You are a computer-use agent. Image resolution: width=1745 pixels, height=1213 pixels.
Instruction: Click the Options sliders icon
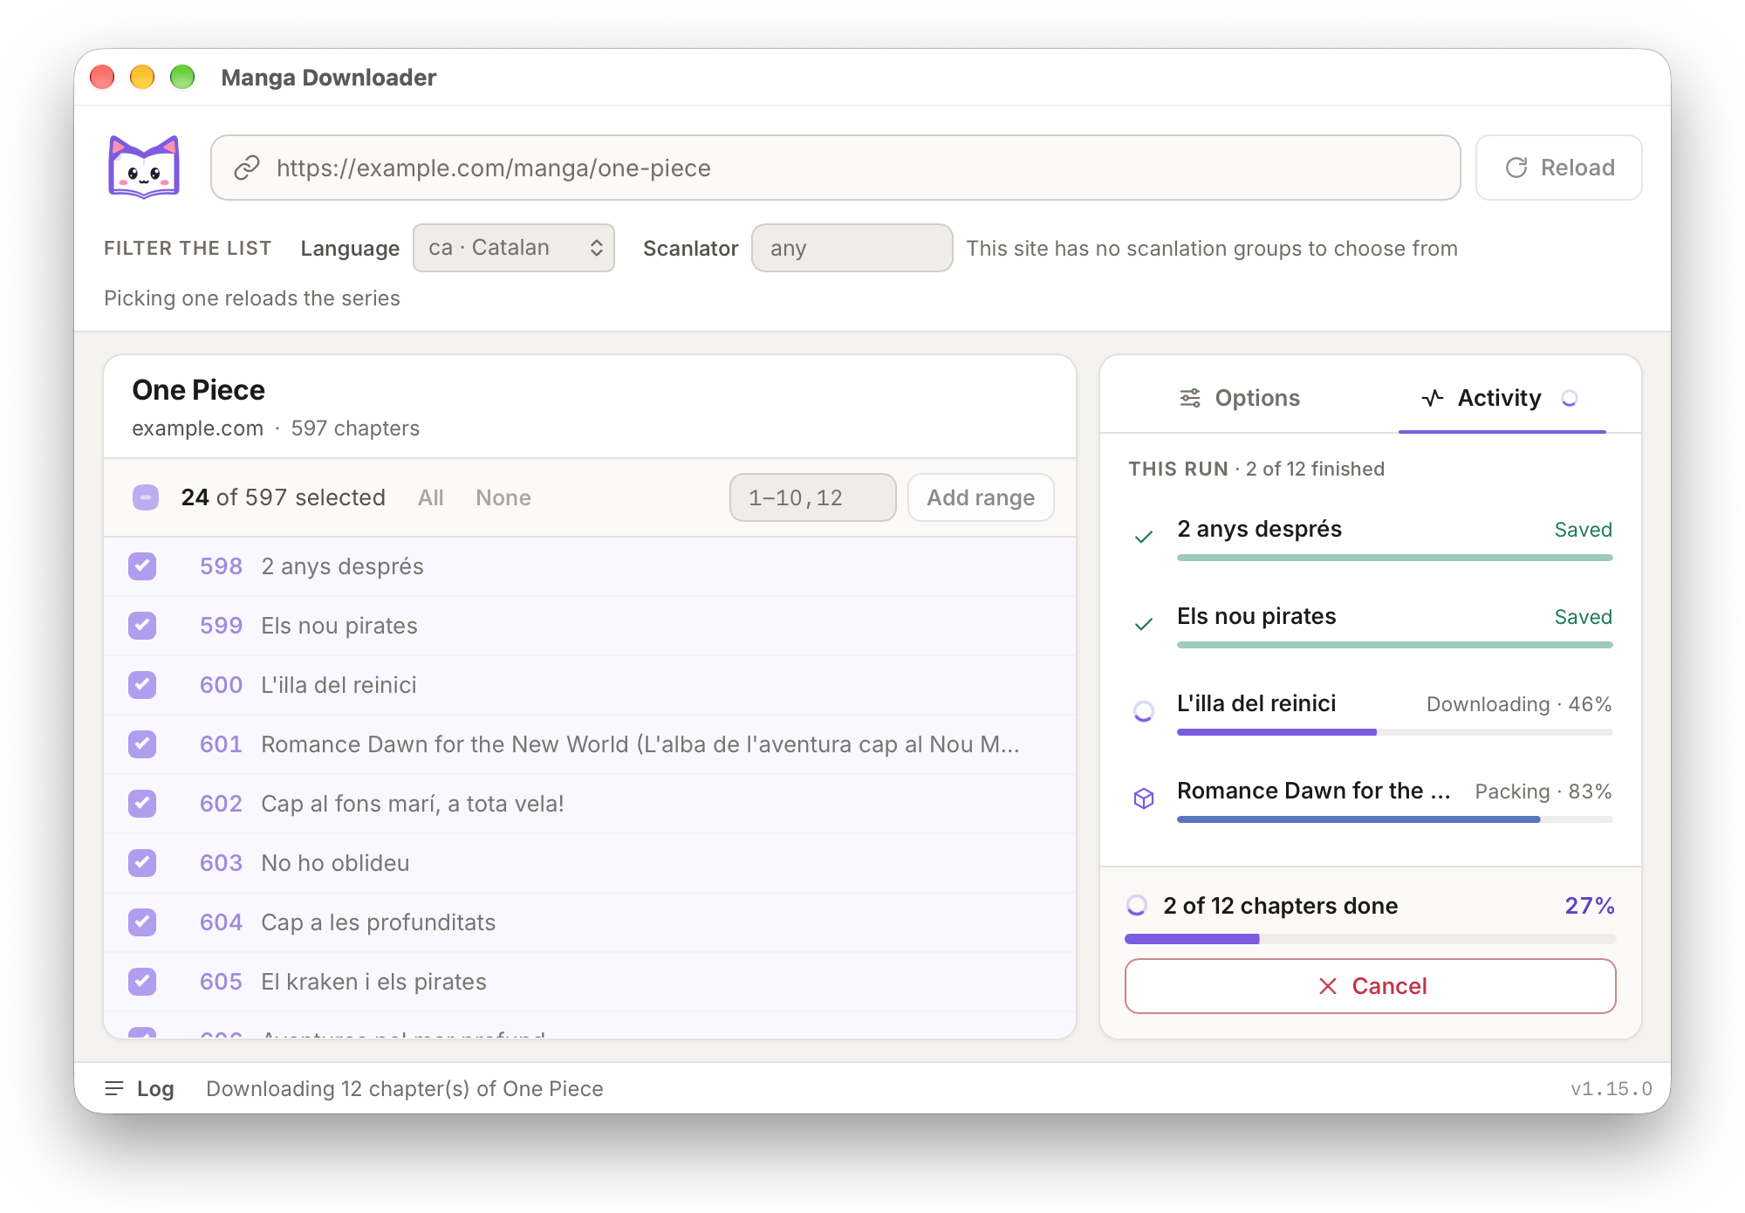pyautogui.click(x=1190, y=398)
